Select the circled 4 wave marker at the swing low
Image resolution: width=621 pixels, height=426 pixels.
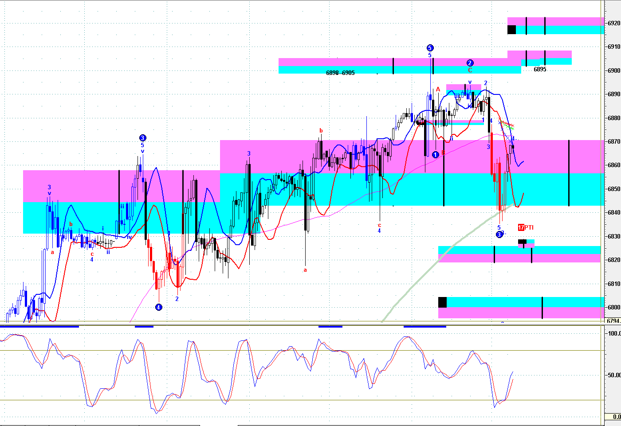[x=159, y=307]
